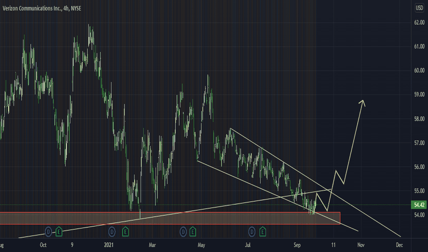Select the dividend D marker before May

(183, 232)
